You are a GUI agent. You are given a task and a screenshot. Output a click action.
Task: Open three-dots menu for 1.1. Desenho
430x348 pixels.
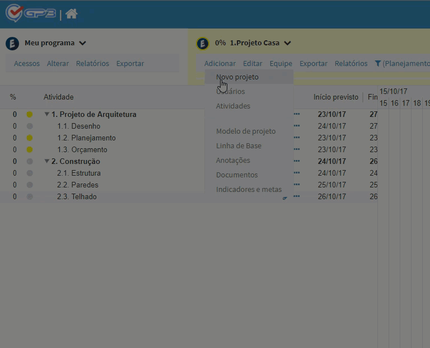point(297,126)
